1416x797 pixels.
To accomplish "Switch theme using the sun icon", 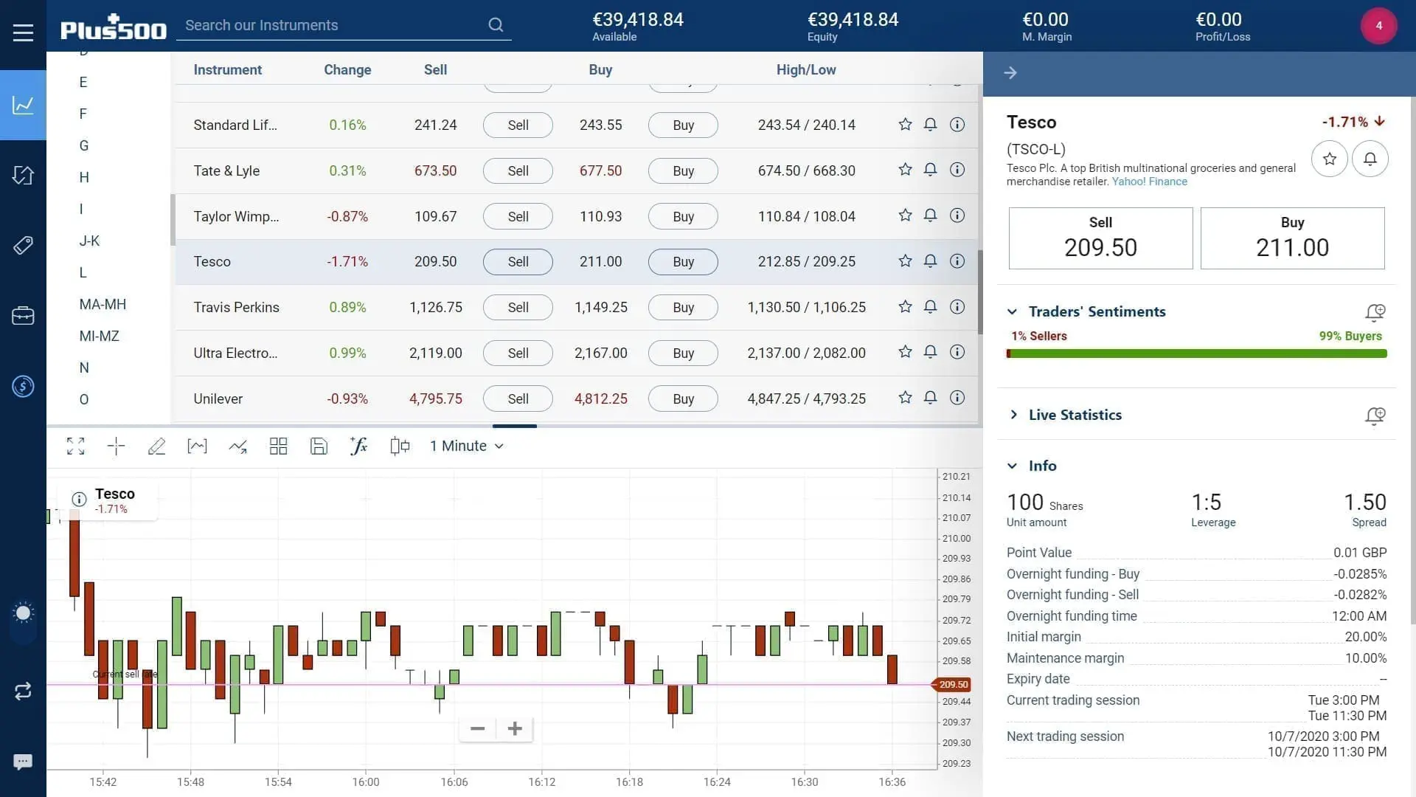I will (x=23, y=613).
